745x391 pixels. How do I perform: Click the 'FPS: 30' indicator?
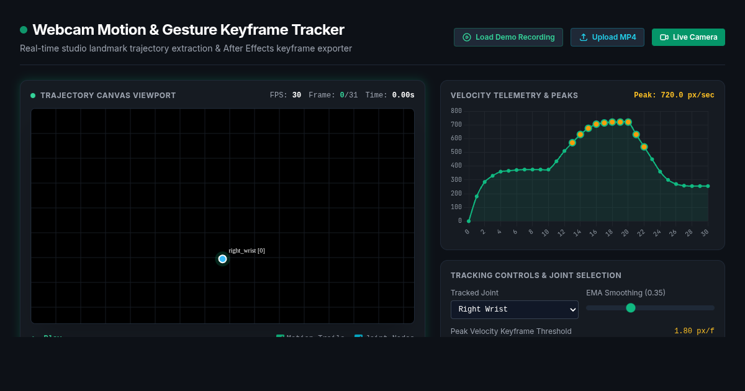[286, 96]
